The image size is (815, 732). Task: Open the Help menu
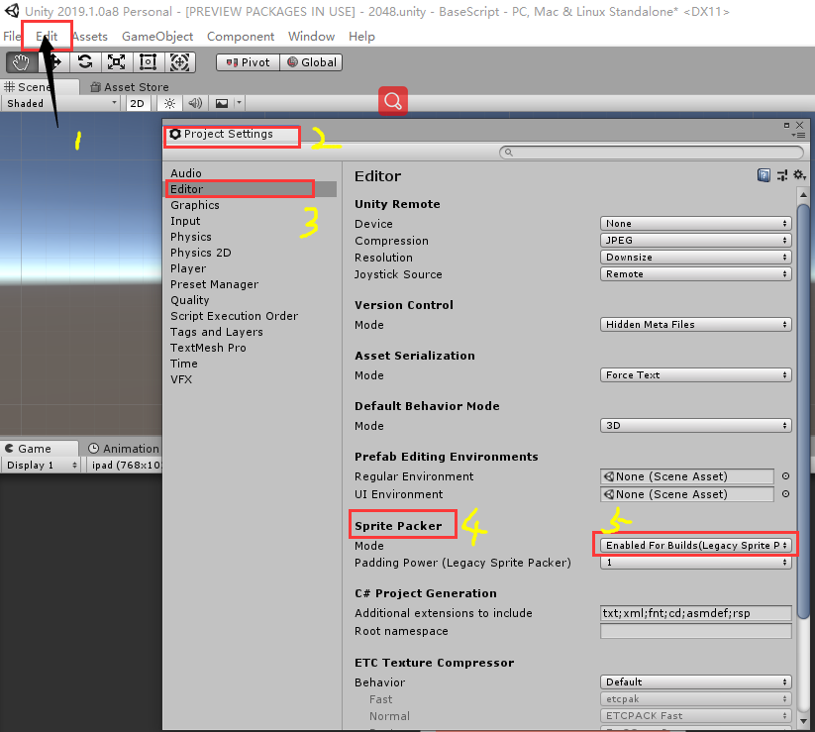pyautogui.click(x=361, y=37)
